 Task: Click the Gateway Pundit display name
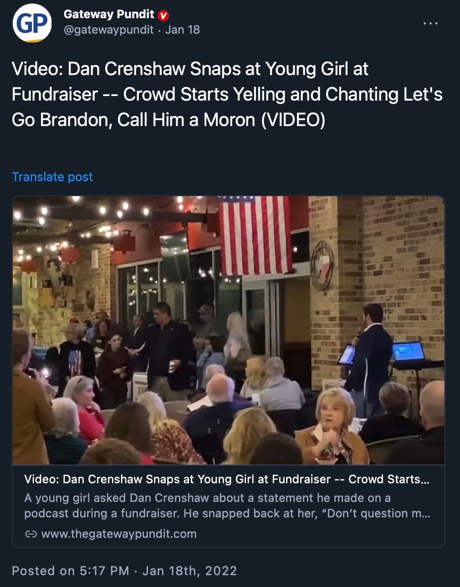[109, 15]
